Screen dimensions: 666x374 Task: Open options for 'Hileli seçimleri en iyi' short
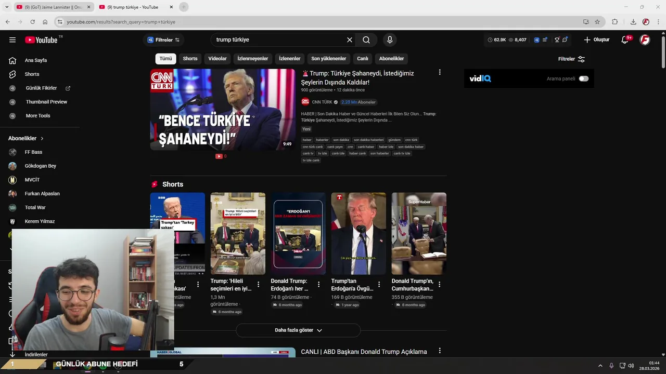point(259,285)
